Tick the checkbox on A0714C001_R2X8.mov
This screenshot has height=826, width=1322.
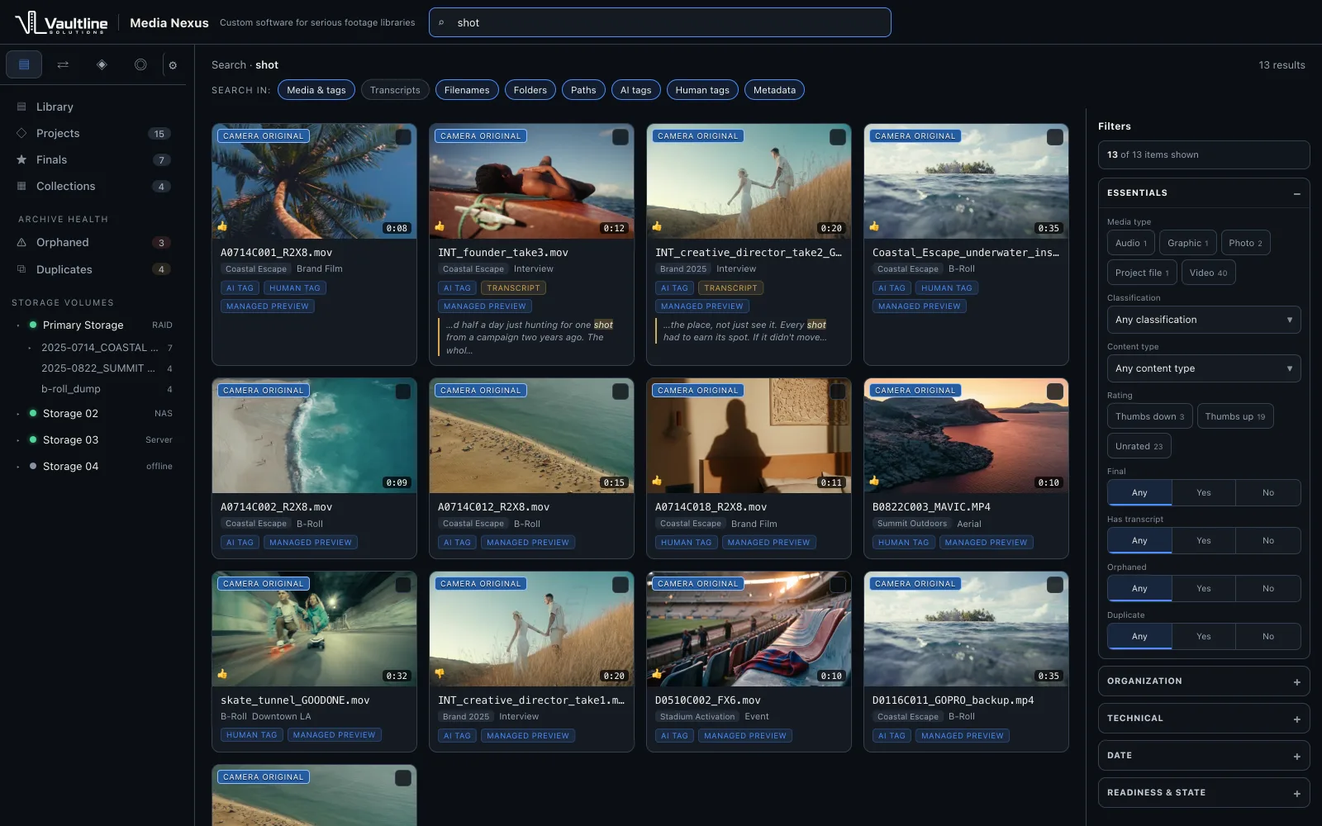403,137
